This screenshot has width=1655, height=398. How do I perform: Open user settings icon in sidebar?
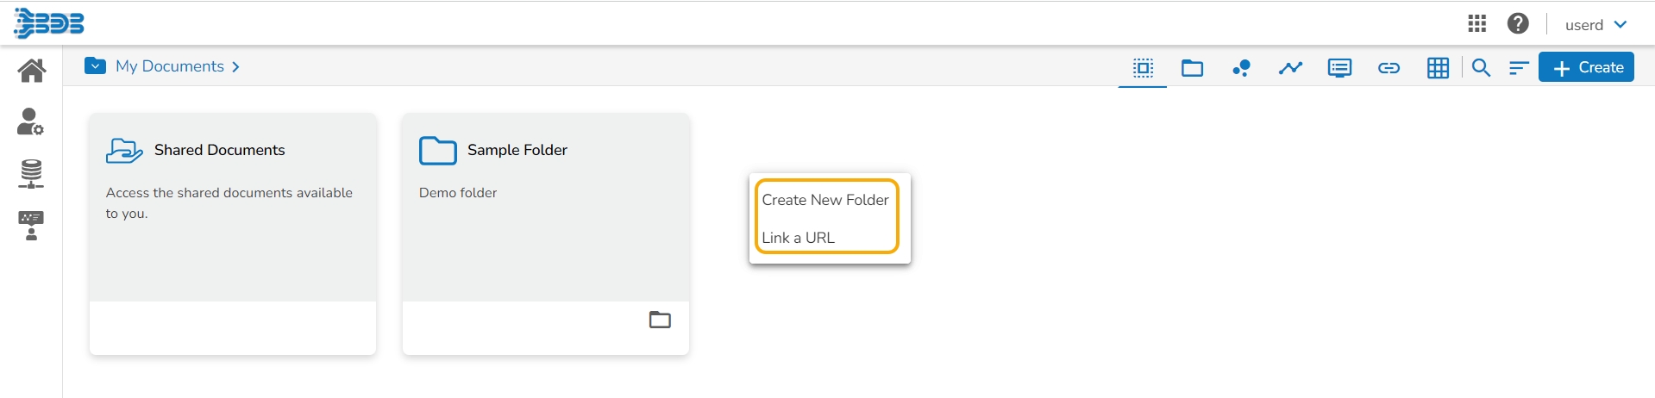point(30,121)
